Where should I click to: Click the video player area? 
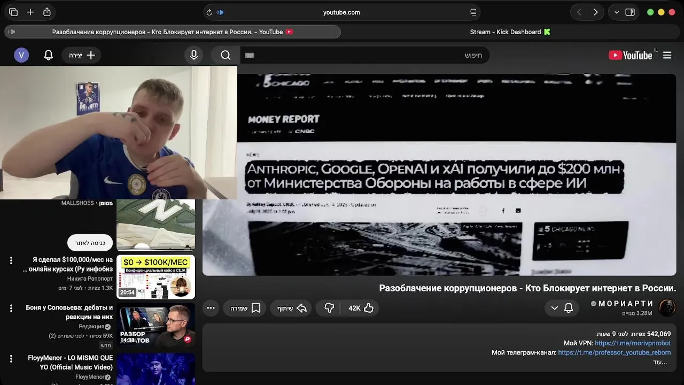[439, 175]
